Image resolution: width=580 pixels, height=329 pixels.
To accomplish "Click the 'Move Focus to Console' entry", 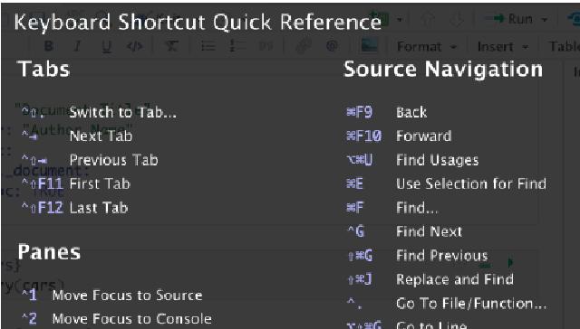I will [x=132, y=318].
